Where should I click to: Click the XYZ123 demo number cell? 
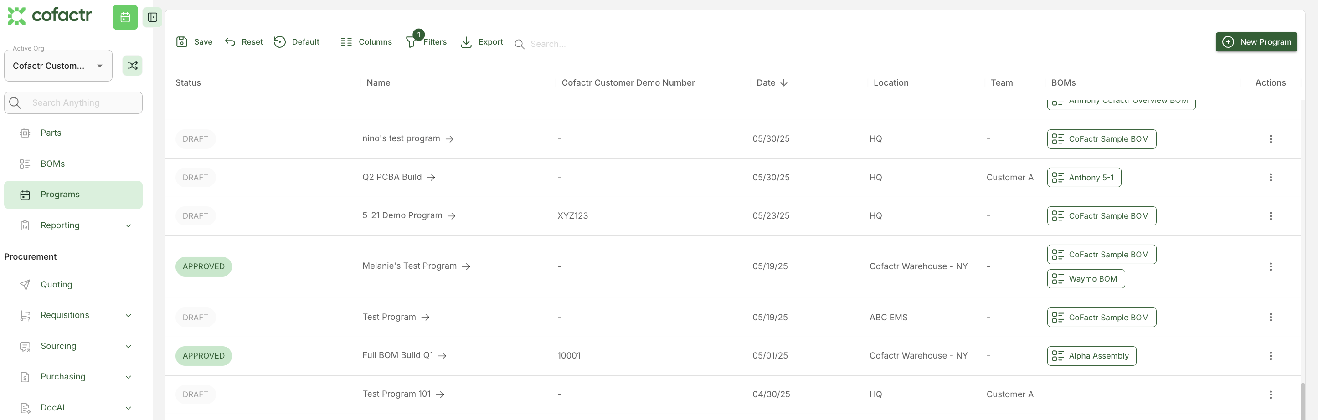[572, 216]
